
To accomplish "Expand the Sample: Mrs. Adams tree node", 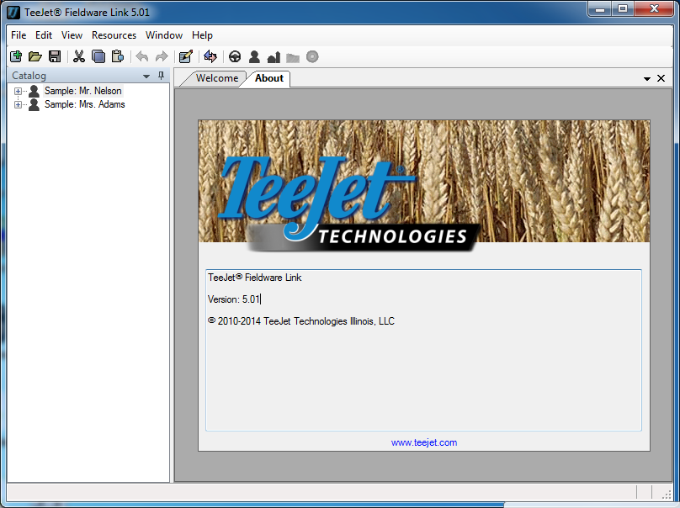I will [19, 104].
